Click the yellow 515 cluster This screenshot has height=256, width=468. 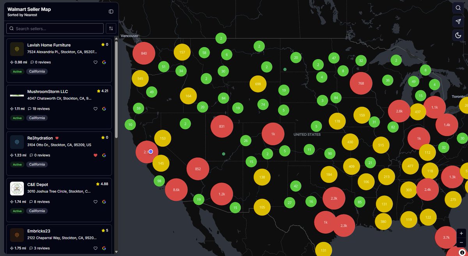coord(381,145)
